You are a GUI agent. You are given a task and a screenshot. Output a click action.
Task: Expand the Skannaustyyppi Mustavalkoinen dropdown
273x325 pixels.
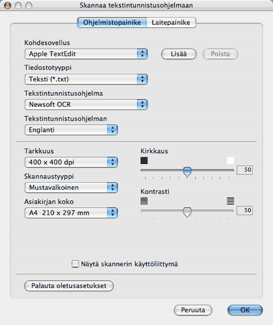pyautogui.click(x=71, y=188)
